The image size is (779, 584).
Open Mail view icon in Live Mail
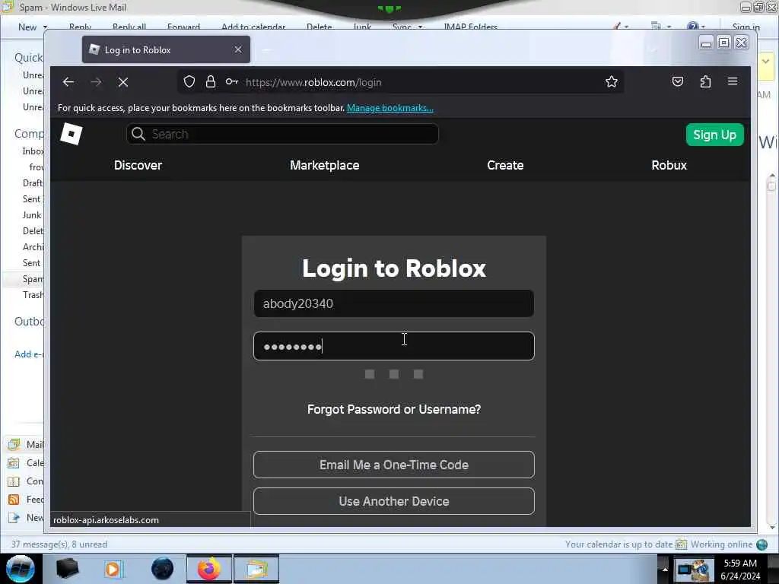[14, 444]
